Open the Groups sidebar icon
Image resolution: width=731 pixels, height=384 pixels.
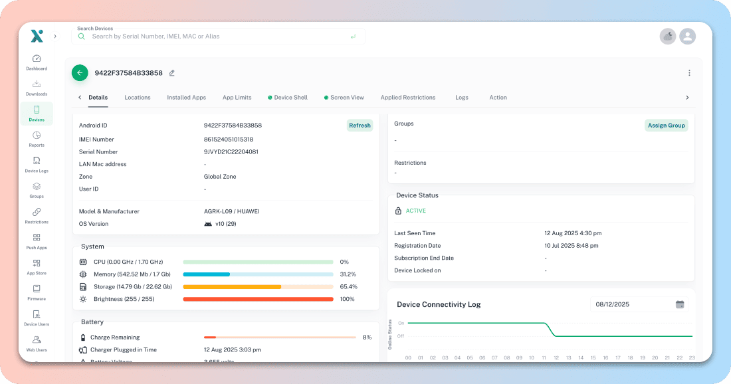point(37,187)
